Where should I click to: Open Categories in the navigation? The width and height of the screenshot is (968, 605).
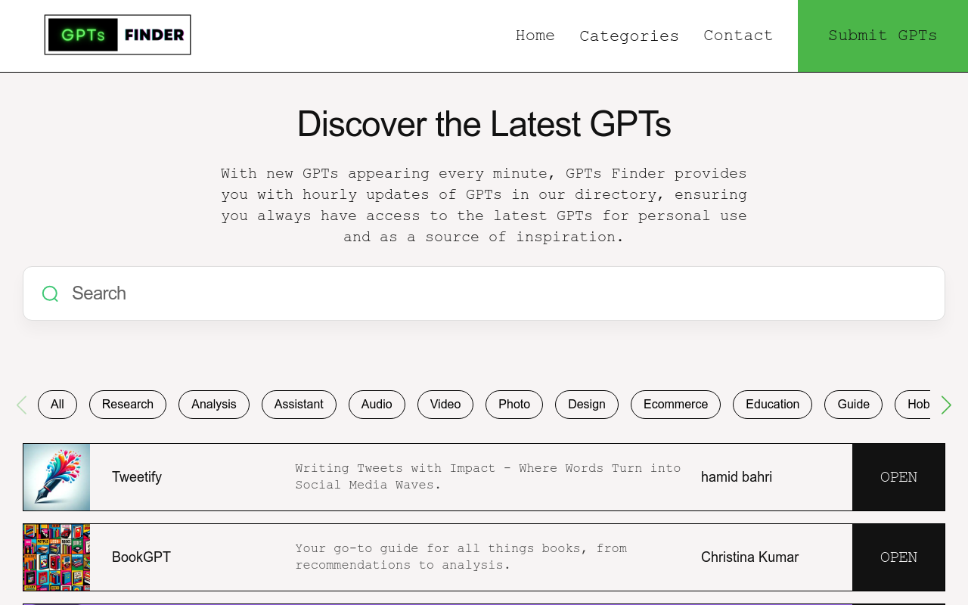pos(629,36)
